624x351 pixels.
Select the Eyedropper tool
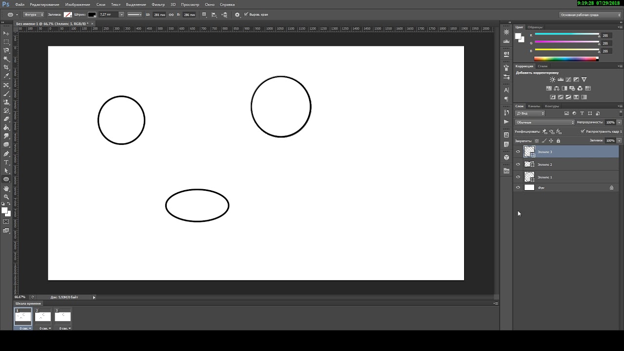point(6,76)
